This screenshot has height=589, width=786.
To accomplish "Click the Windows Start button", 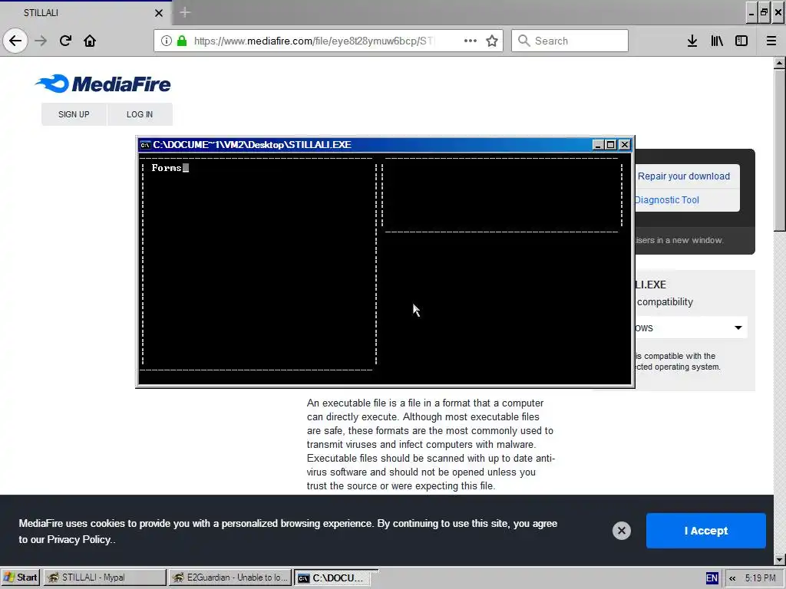I will click(20, 577).
